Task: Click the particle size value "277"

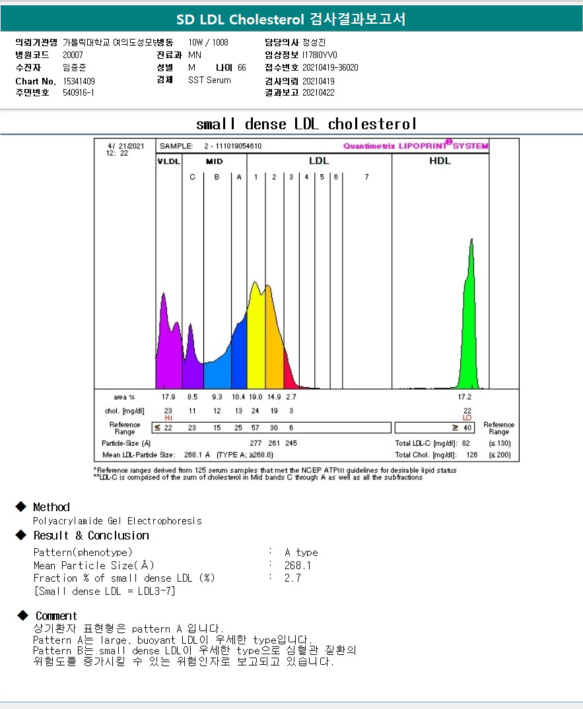Action: click(256, 443)
